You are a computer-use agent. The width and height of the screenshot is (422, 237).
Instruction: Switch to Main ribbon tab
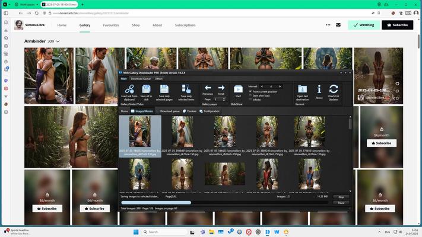pyautogui.click(x=124, y=79)
